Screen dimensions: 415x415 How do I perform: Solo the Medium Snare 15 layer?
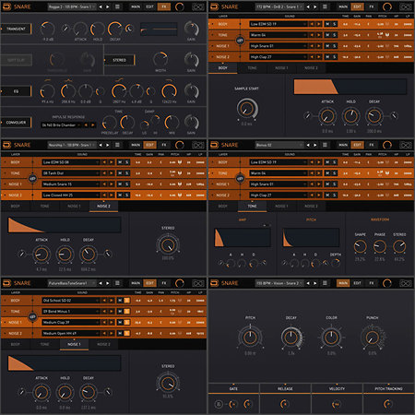click(x=127, y=184)
